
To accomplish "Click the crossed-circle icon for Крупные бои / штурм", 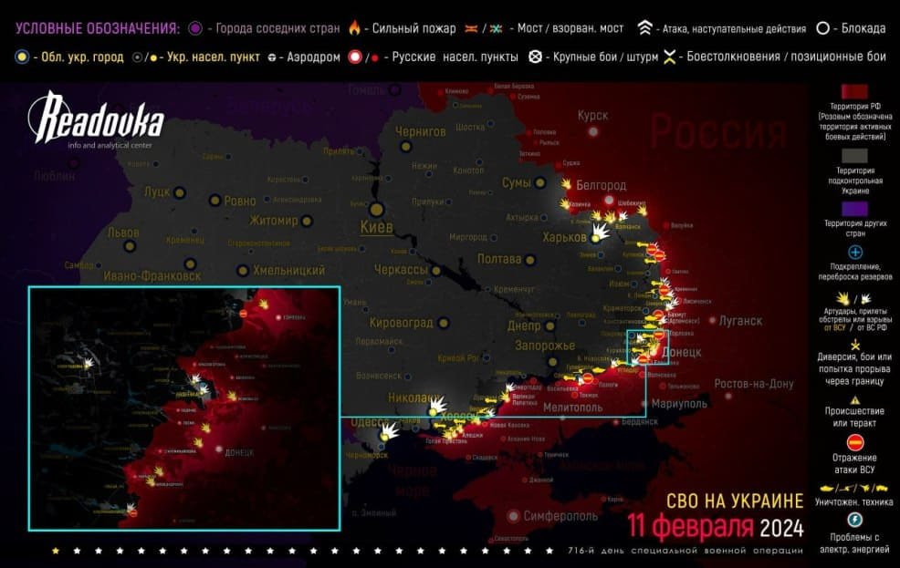I will tap(536, 57).
